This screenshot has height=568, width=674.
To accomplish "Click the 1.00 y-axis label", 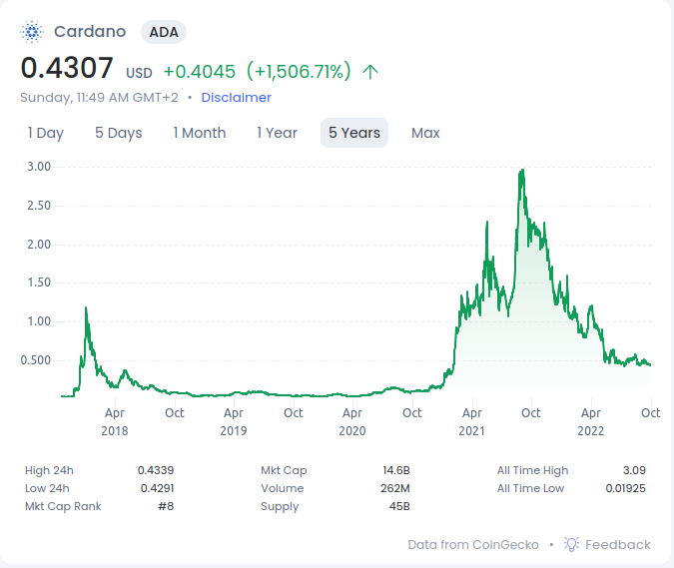I will [x=39, y=321].
